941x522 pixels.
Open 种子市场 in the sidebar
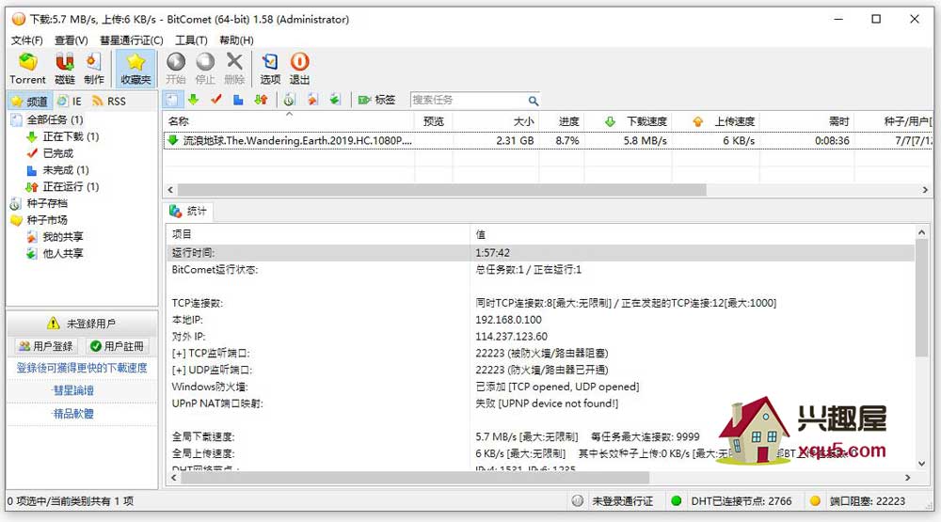[x=47, y=220]
